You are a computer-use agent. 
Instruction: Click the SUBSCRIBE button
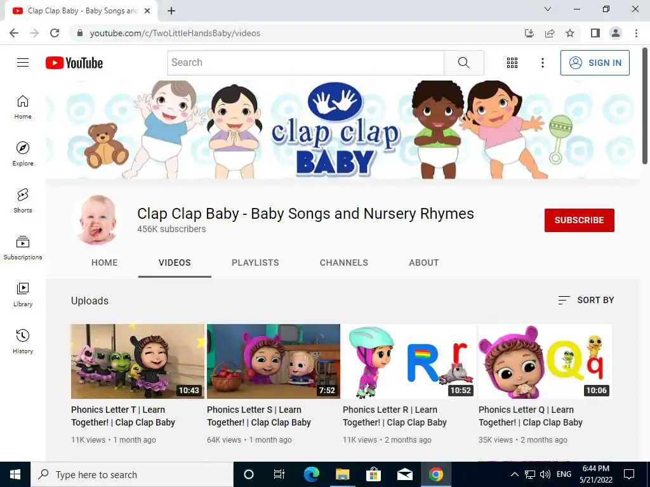pyautogui.click(x=579, y=220)
